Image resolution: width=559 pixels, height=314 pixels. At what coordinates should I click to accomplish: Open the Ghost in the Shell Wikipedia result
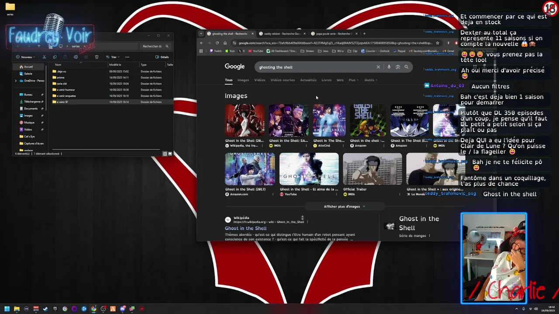[x=245, y=228]
